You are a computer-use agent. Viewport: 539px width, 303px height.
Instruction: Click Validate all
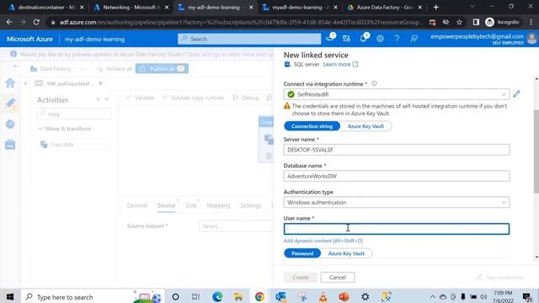[x=115, y=69]
